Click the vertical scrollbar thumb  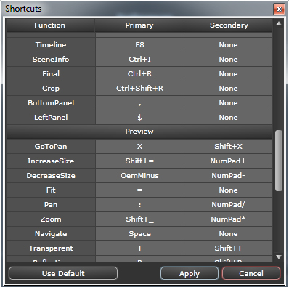(x=279, y=161)
